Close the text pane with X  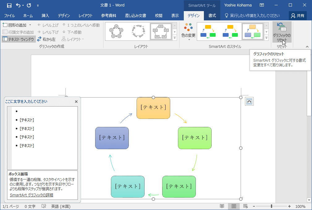point(76,102)
